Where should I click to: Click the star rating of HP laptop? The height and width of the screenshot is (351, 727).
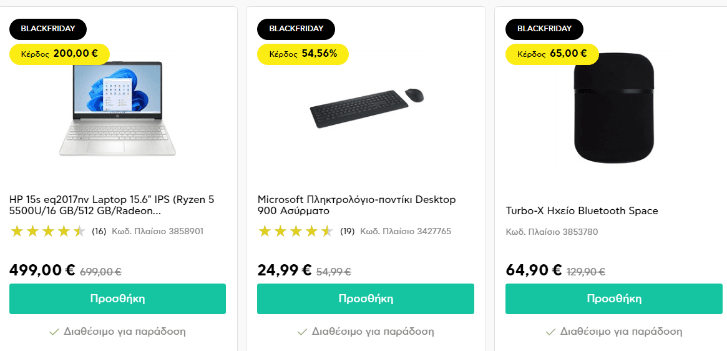[x=48, y=231]
